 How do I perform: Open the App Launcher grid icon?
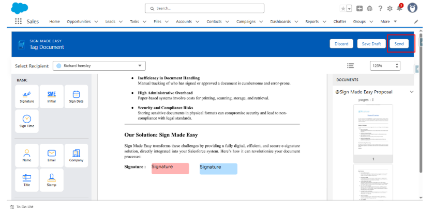(18, 21)
